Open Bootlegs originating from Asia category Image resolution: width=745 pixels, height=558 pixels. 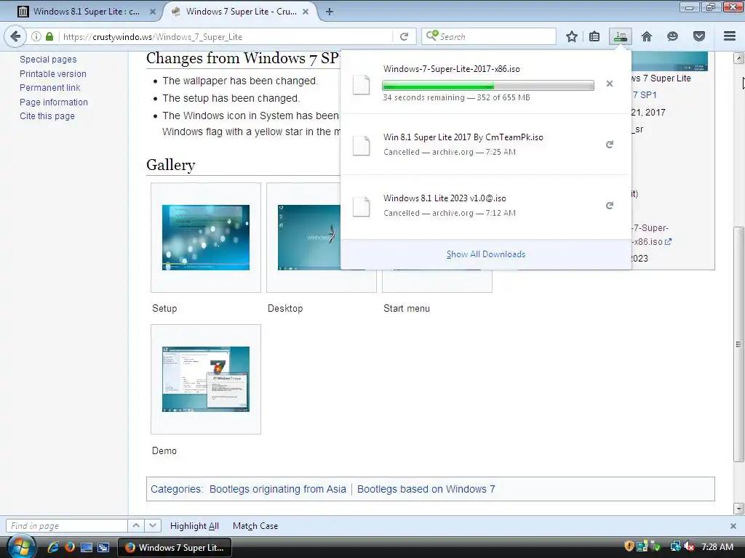click(277, 489)
